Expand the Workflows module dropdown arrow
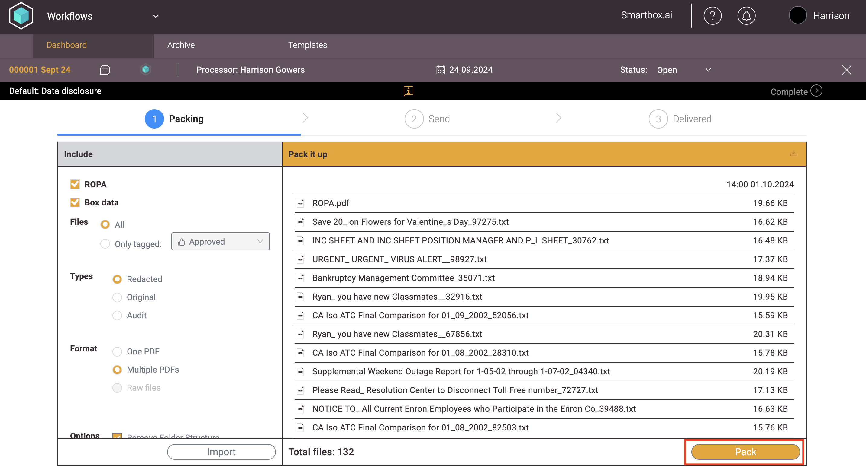The height and width of the screenshot is (467, 866). click(156, 16)
